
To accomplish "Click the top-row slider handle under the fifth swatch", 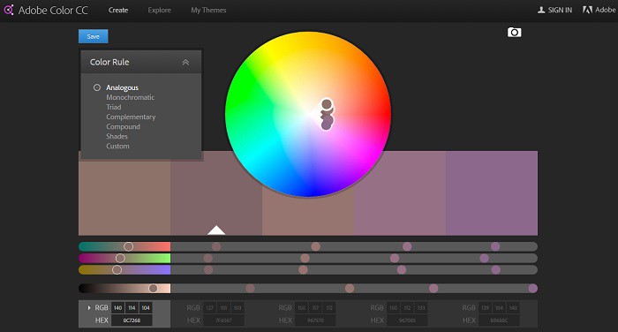I will 495,247.
